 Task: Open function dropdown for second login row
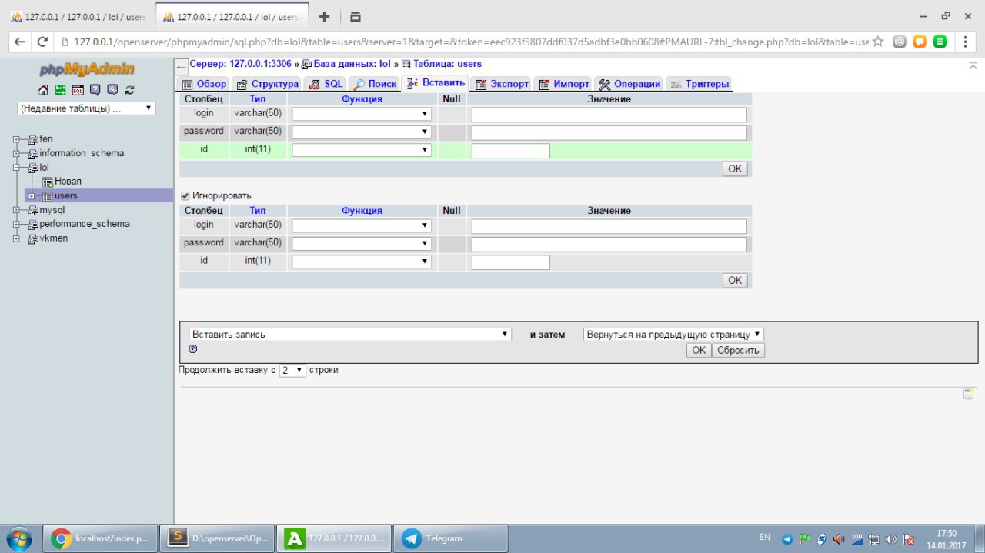[362, 225]
